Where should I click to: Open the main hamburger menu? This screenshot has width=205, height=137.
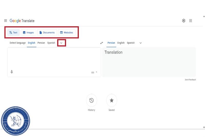point(5,21)
